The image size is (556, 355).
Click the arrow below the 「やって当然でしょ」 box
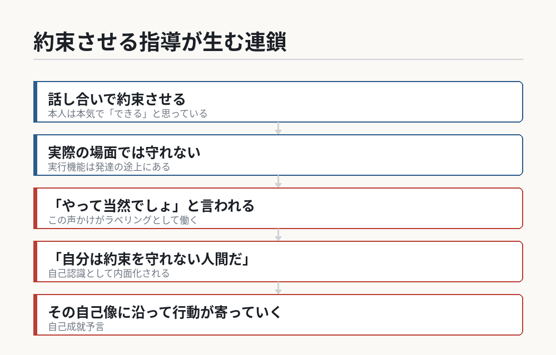click(x=279, y=235)
